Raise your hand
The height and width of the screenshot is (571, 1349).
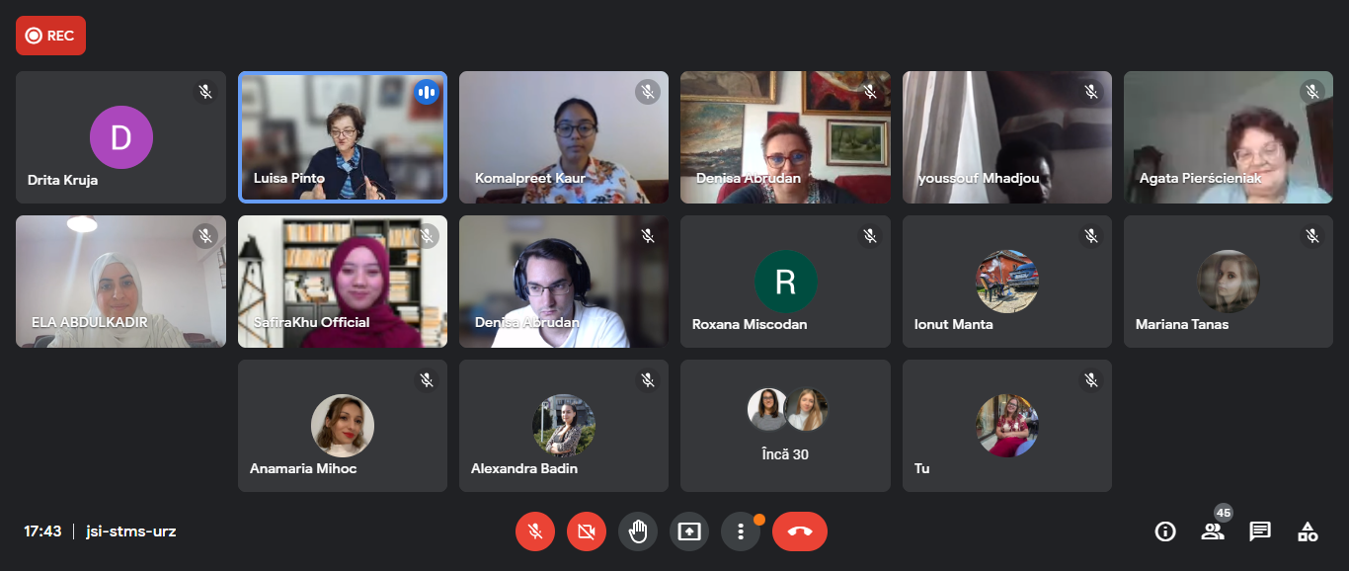(638, 531)
